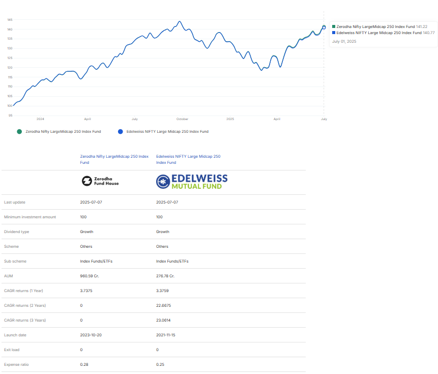Select CAGR returns (2 Years) label
The image size is (438, 374).
pos(25,306)
